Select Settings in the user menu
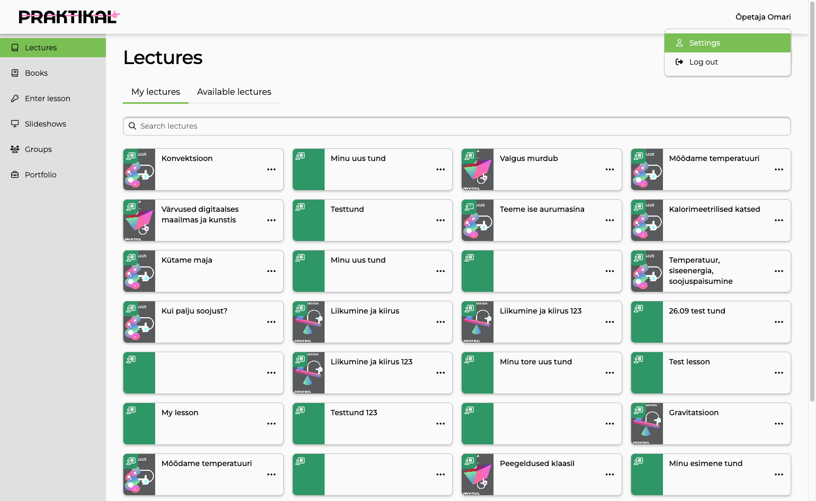Viewport: 816px width, 501px height. 728,43
